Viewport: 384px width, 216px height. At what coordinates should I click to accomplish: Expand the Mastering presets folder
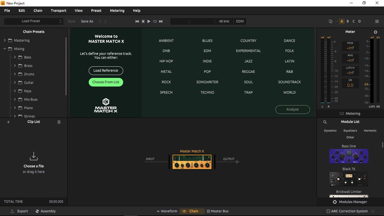click(5, 40)
